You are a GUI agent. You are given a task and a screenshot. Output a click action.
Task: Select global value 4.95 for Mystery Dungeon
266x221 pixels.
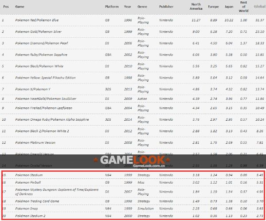pos(260,192)
